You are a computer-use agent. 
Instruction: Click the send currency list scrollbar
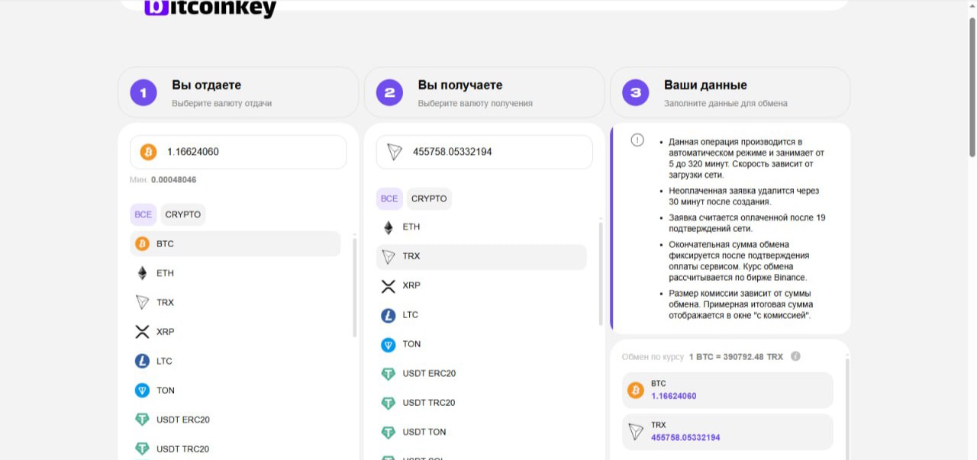click(355, 287)
